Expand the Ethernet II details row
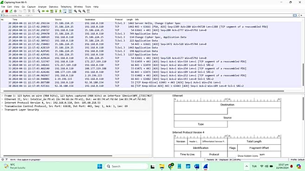Image resolution: width=305 pixels, height=171 pixels. pyautogui.click(x=2, y=99)
